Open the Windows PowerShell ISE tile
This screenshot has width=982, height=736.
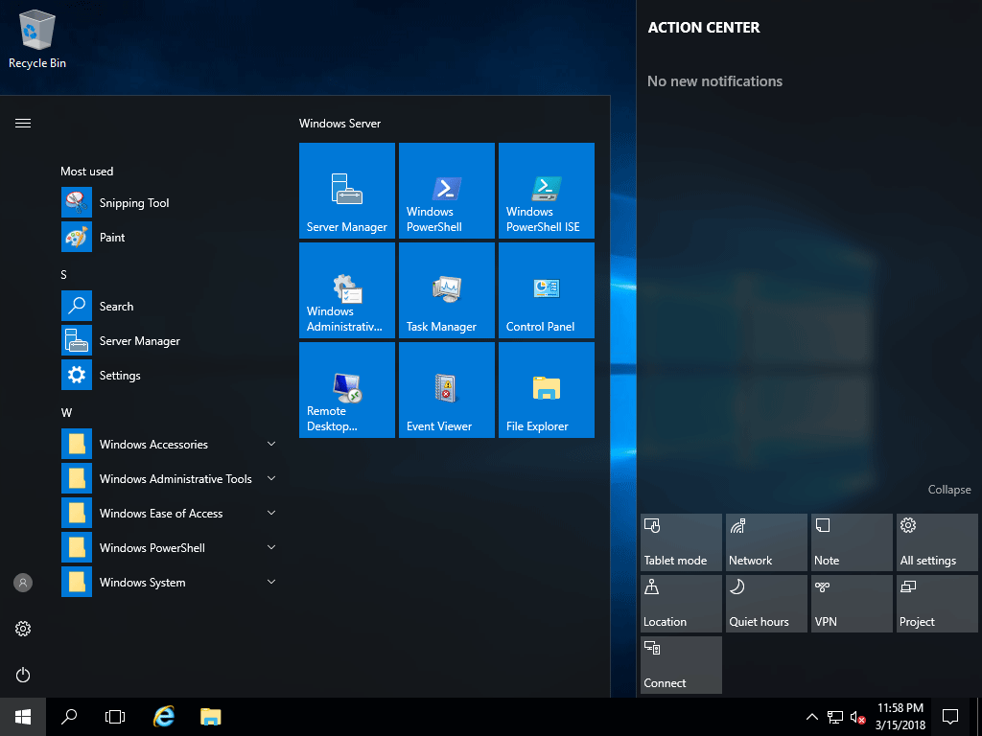point(546,191)
